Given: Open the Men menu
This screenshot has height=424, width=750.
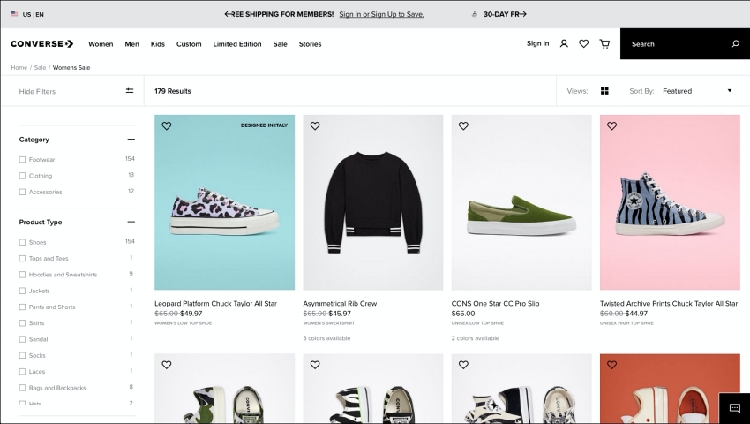Looking at the screenshot, I should pos(132,44).
